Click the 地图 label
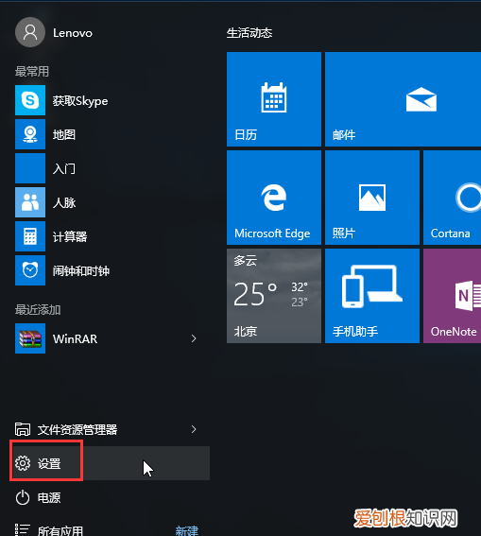This screenshot has height=536, width=481. click(64, 134)
